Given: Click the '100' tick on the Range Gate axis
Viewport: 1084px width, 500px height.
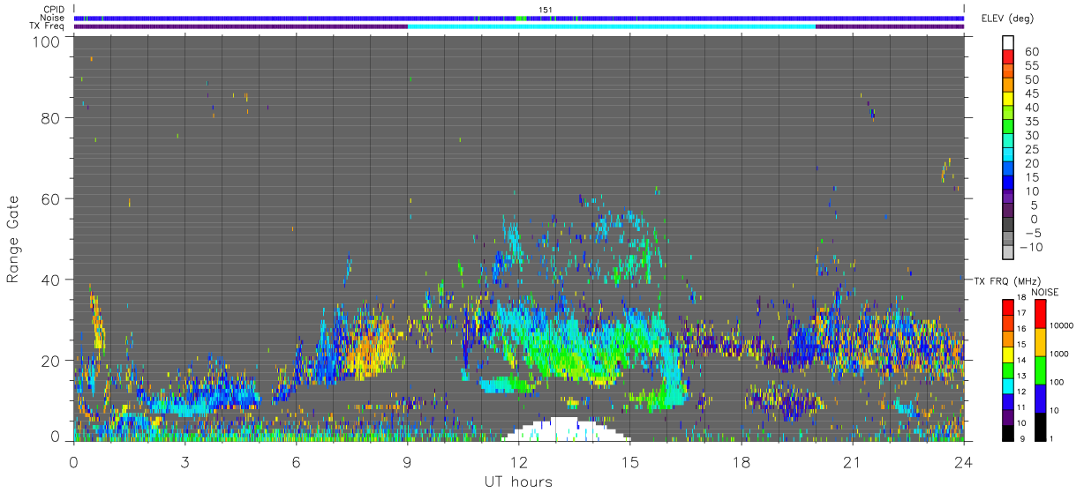Looking at the screenshot, I should point(49,41).
